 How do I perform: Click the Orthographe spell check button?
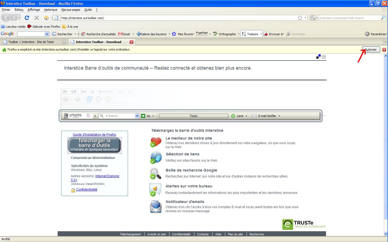point(224,34)
